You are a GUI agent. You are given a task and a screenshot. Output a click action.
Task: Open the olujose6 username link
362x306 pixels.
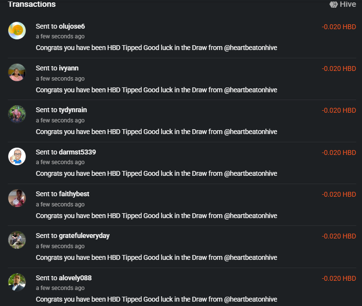[72, 26]
